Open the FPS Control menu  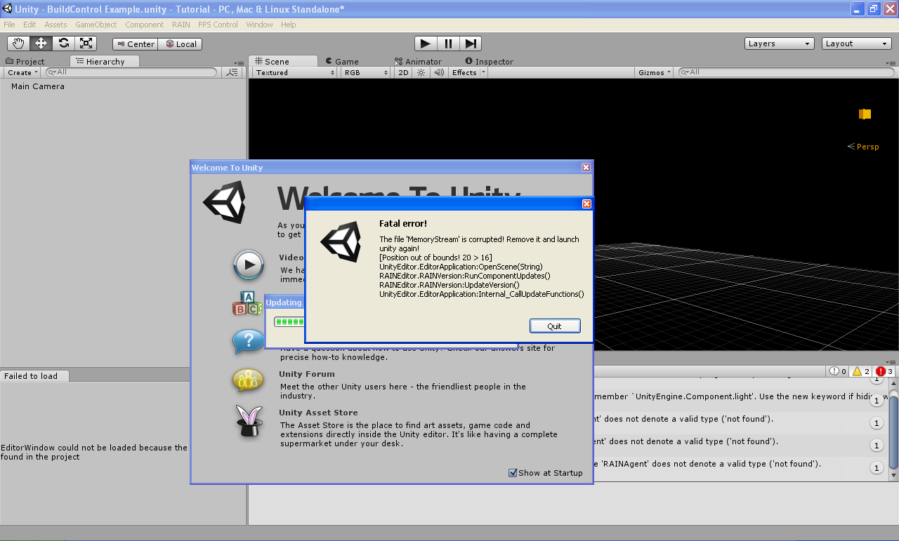pos(218,25)
